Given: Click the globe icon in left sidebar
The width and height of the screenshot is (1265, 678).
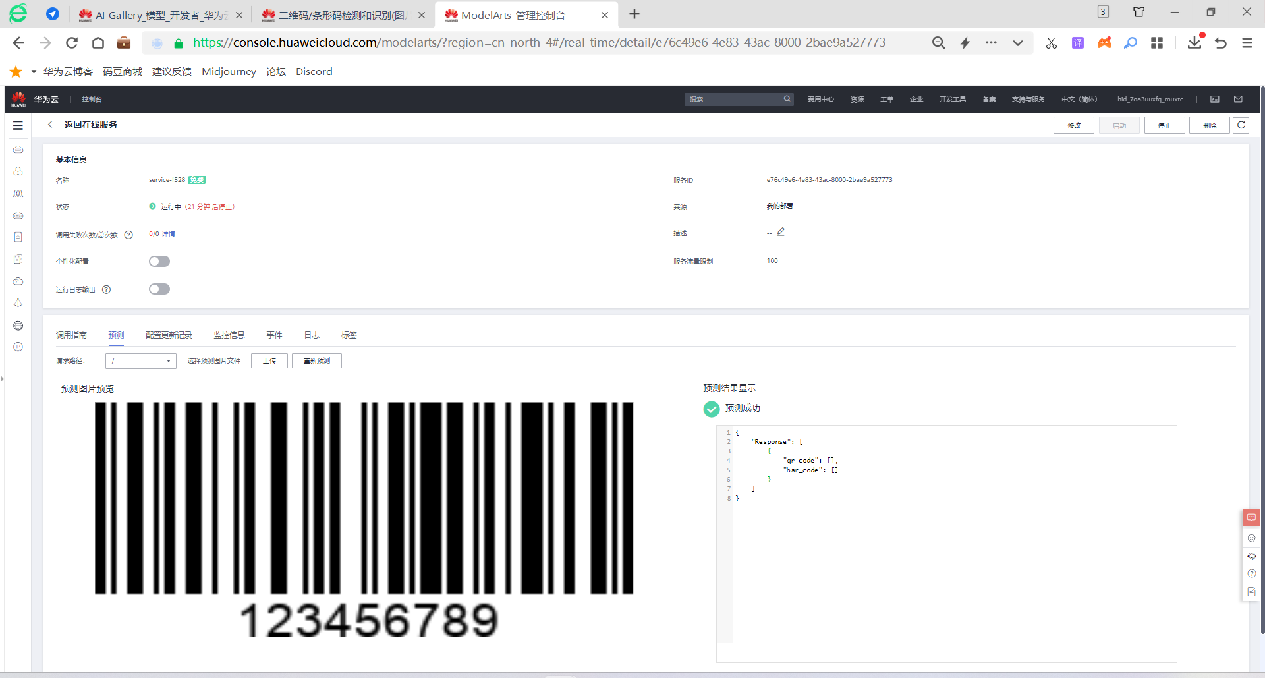Looking at the screenshot, I should point(18,325).
